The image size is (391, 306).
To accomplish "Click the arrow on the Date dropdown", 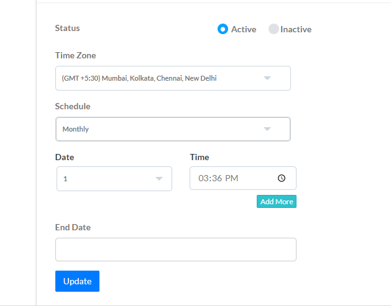I will click(x=159, y=179).
